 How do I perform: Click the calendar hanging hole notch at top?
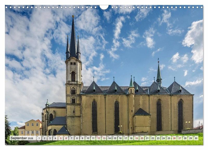(104, 7)
